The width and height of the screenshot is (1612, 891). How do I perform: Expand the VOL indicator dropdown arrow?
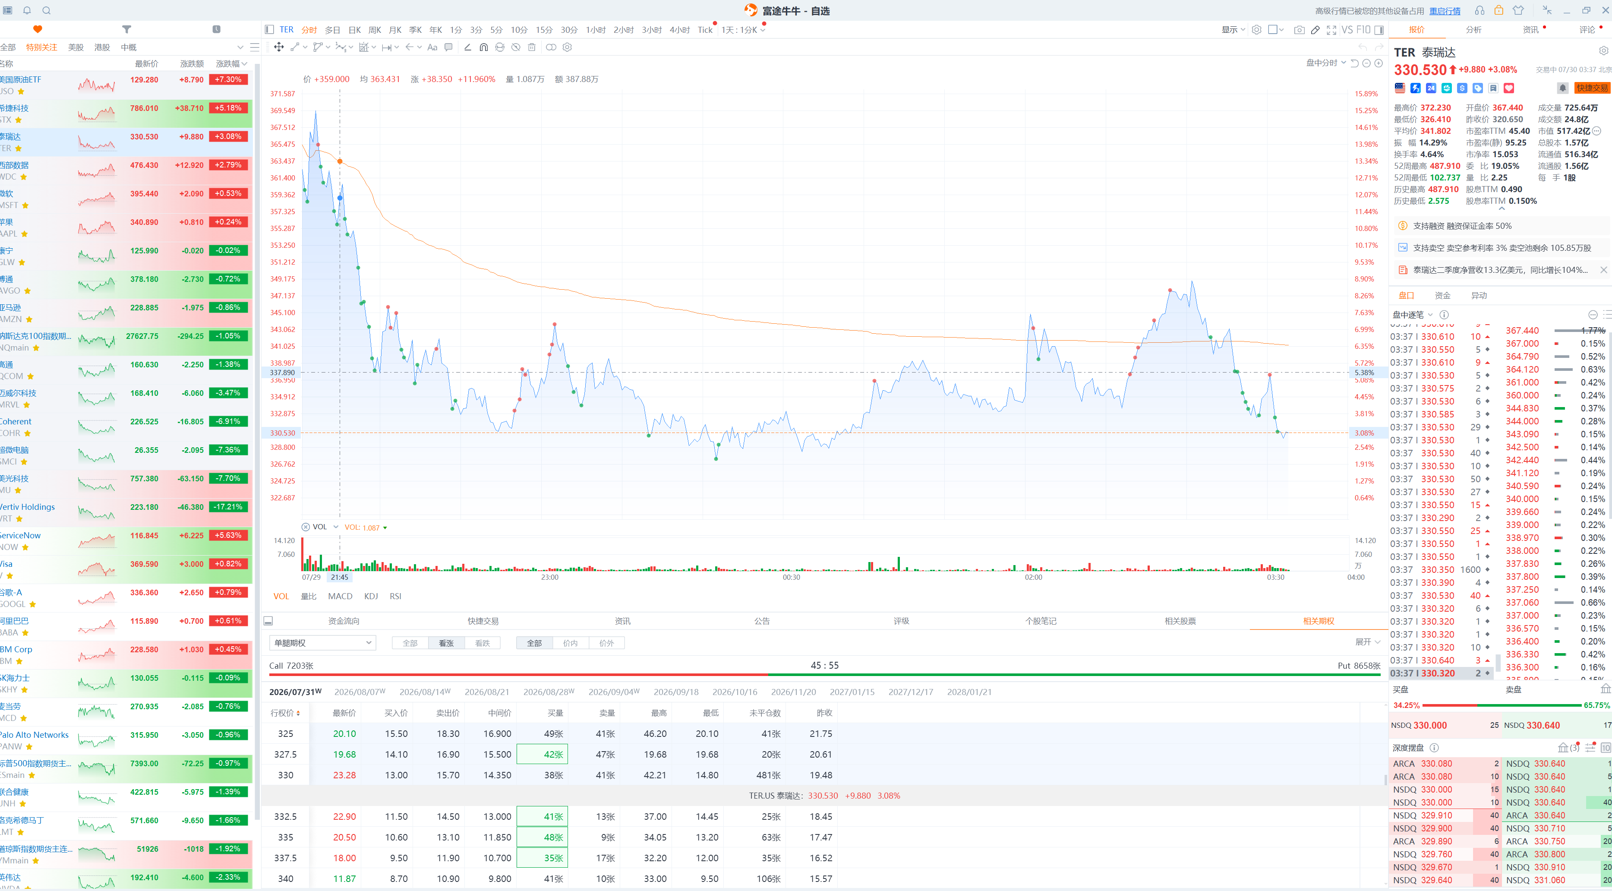coord(335,527)
